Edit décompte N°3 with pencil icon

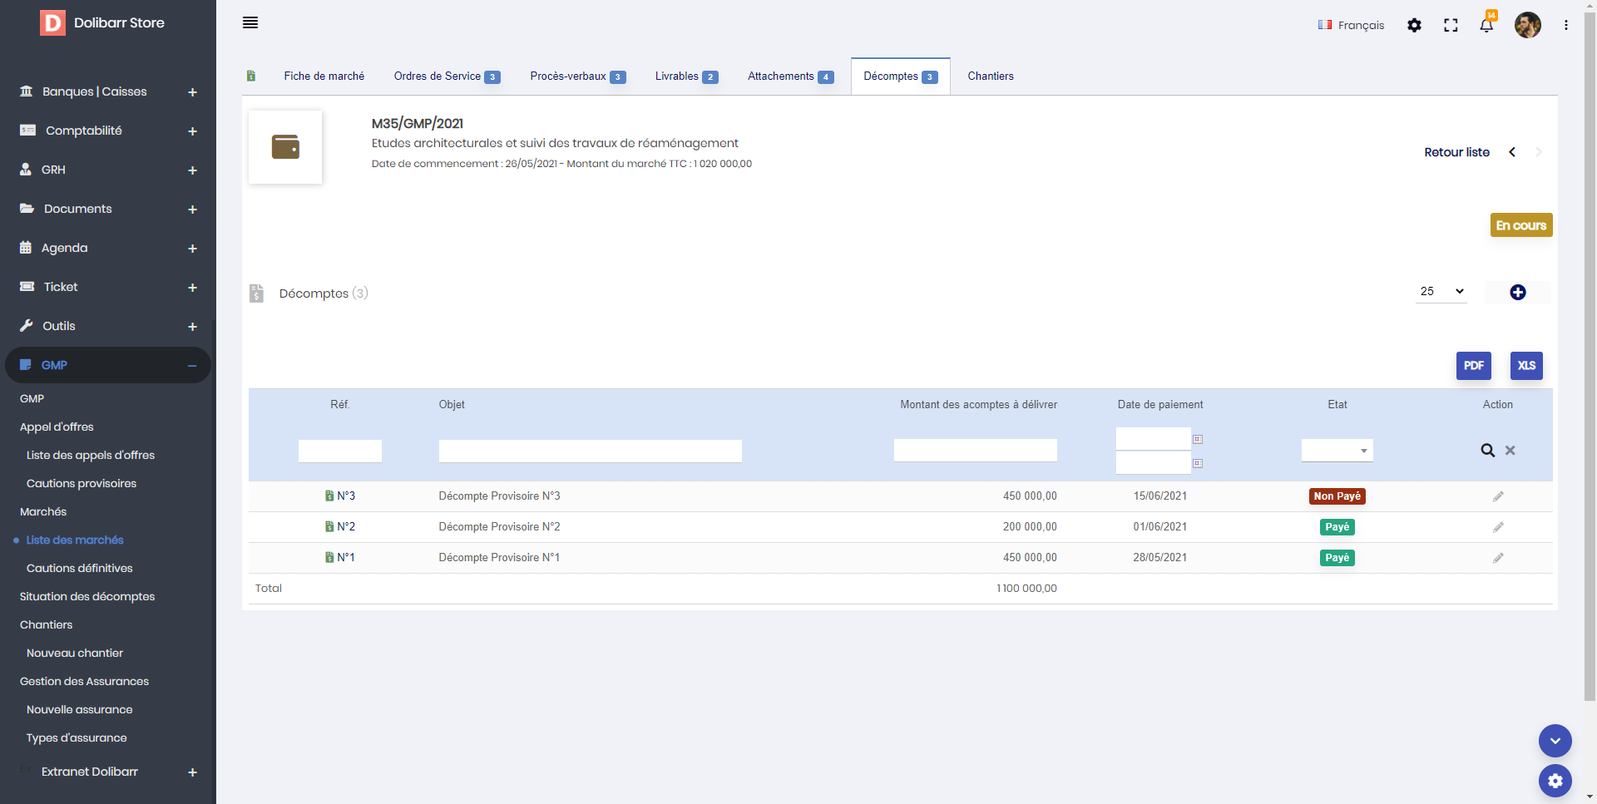[x=1497, y=496]
